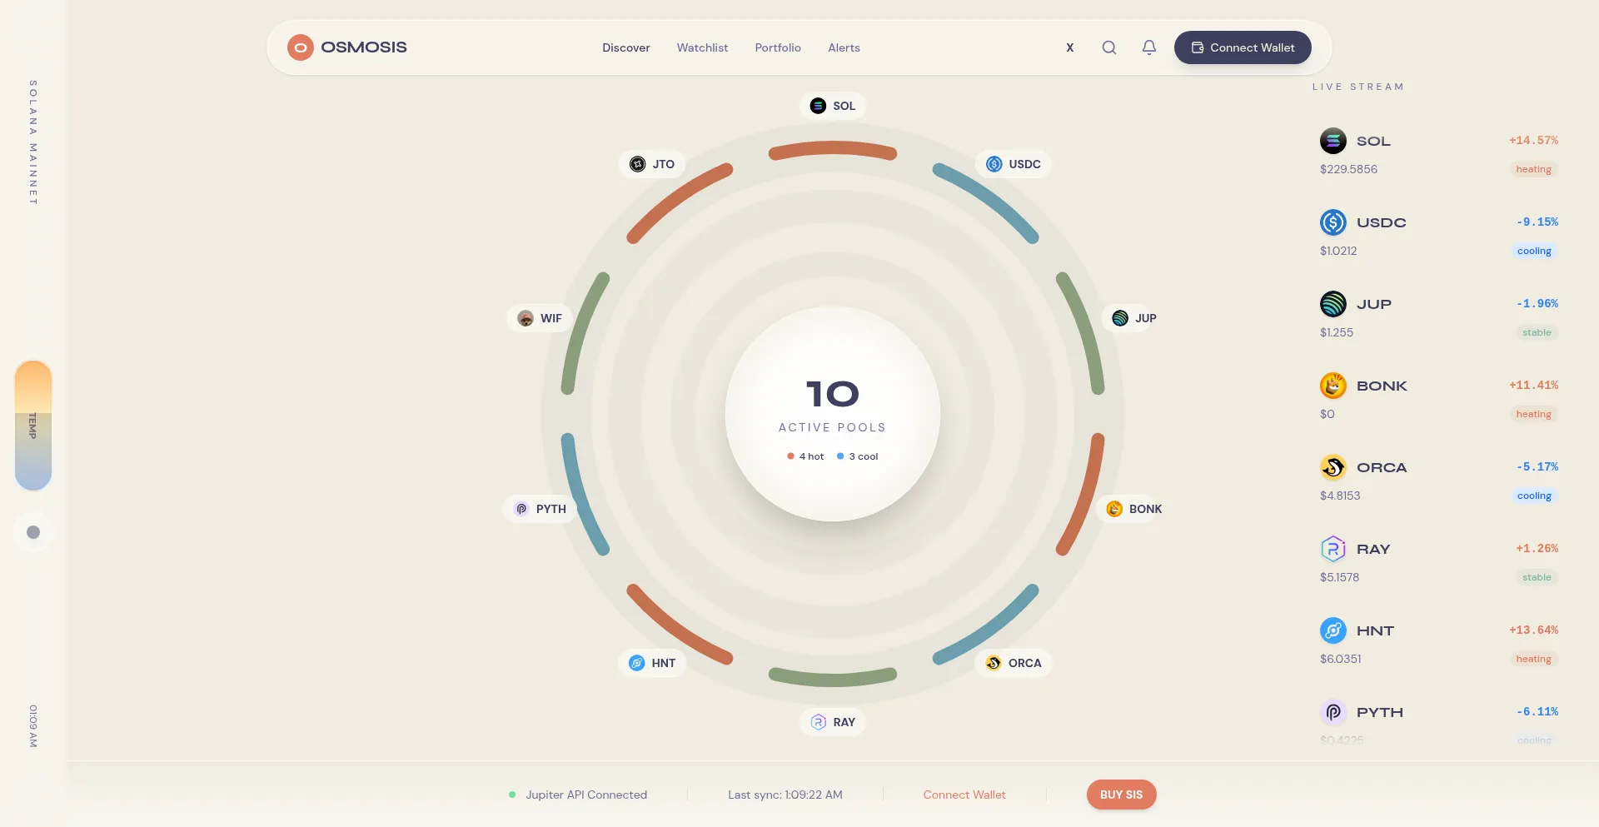Select the JTO pool label on ring
Viewport: 1599px width, 827px height.
[652, 164]
